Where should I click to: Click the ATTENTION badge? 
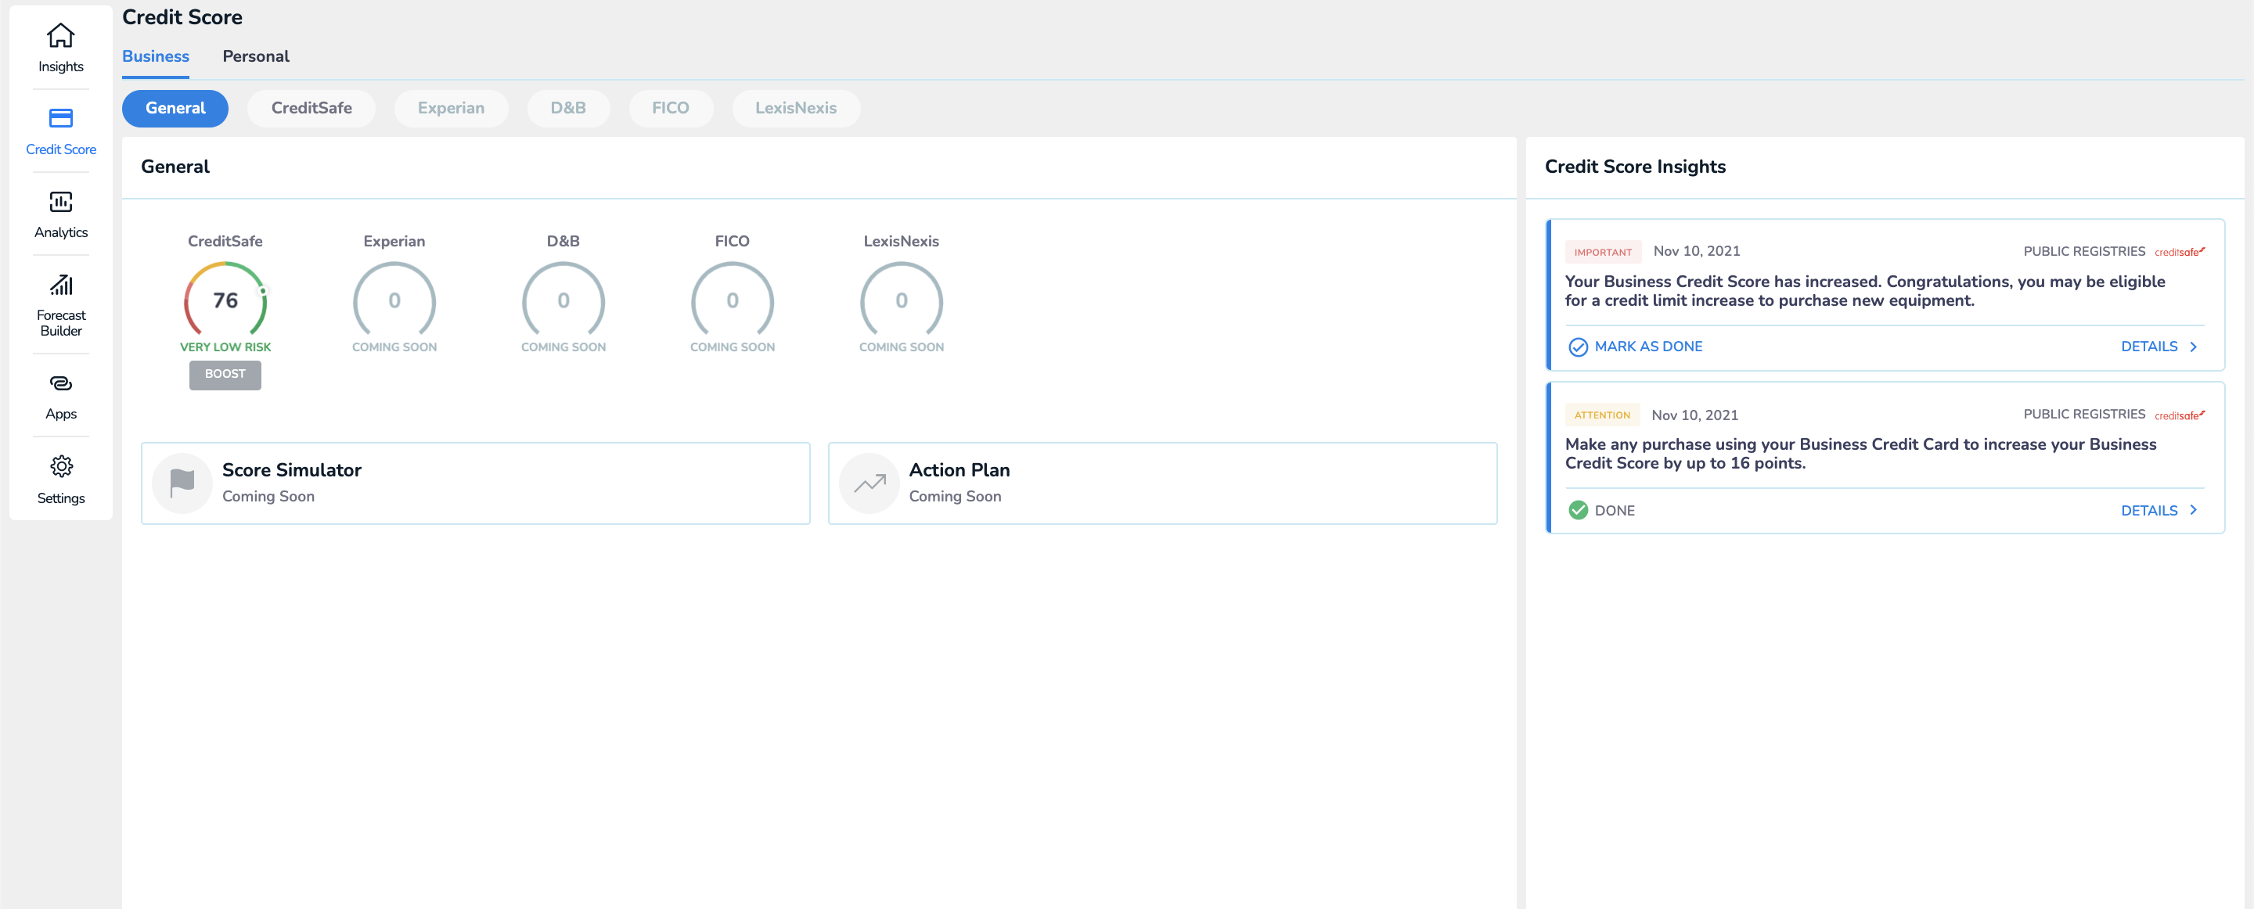tap(1601, 415)
